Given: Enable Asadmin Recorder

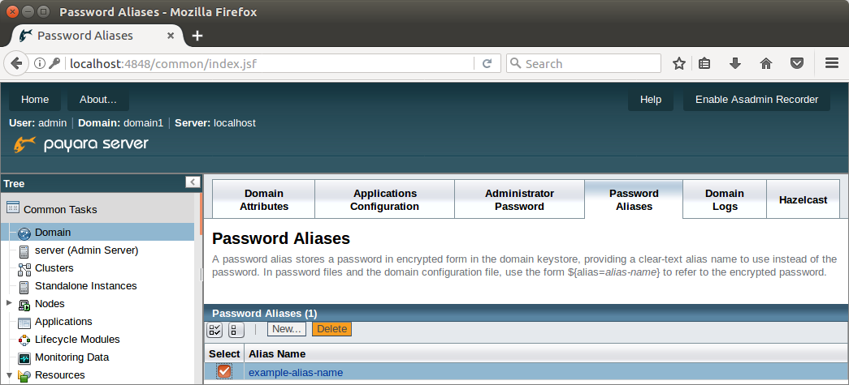Looking at the screenshot, I should click(756, 100).
